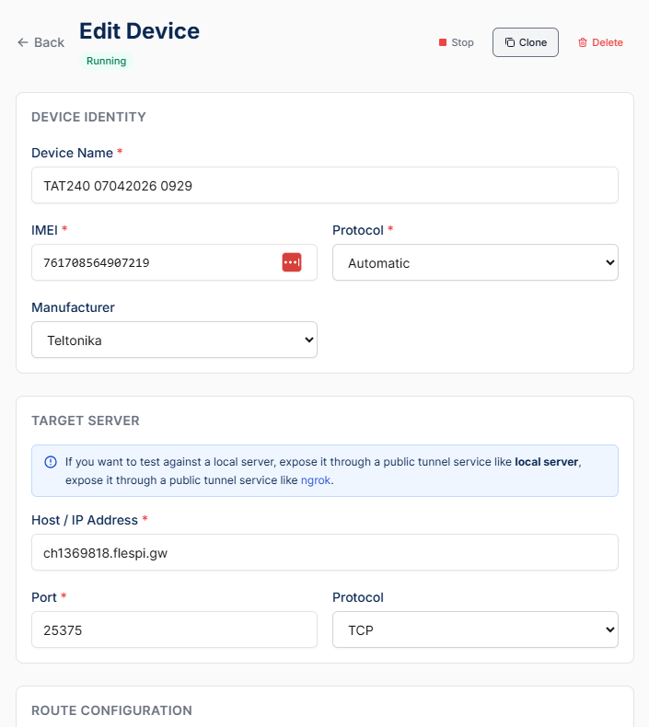Click the back arrow icon
The image size is (649, 727).
pos(23,42)
